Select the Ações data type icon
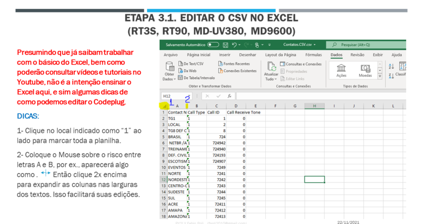This screenshot has width=423, height=224. [341, 68]
